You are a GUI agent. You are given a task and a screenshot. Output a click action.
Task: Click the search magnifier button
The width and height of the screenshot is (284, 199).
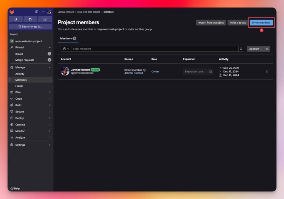[x=241, y=49]
